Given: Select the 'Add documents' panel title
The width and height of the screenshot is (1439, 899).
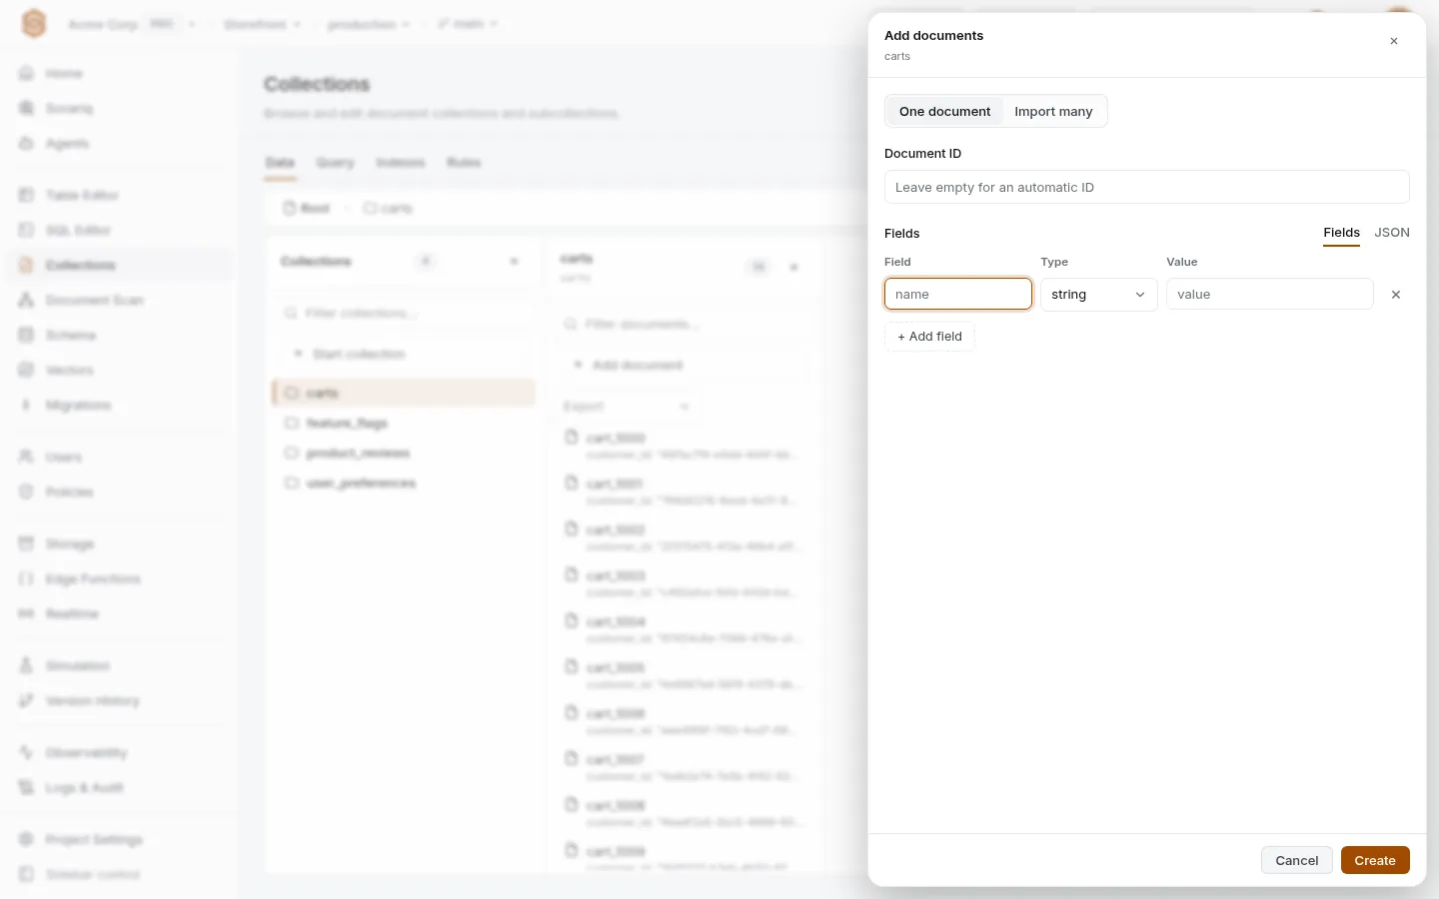Looking at the screenshot, I should 933,36.
